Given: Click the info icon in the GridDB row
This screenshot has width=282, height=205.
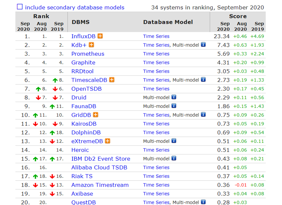Looking at the screenshot, I should (203, 114).
